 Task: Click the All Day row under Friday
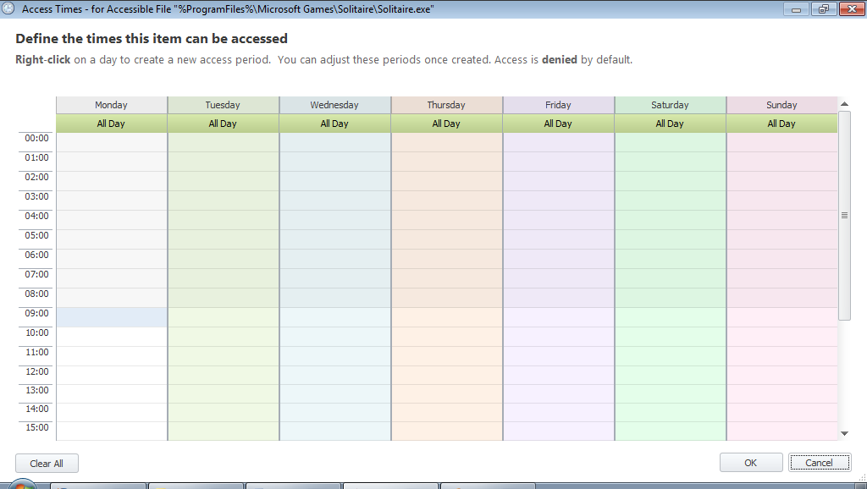point(558,124)
